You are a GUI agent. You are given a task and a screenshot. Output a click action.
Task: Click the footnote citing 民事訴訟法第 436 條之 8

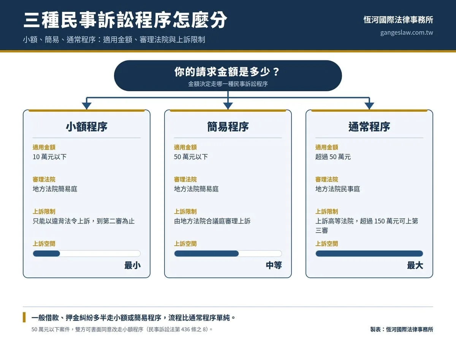tap(122, 329)
